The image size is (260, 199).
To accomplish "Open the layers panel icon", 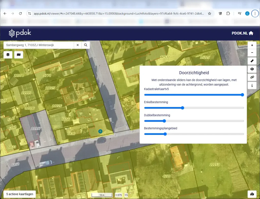I will [8, 55].
